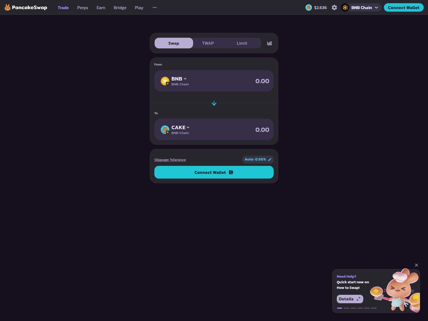Open the Trade menu

63,7
